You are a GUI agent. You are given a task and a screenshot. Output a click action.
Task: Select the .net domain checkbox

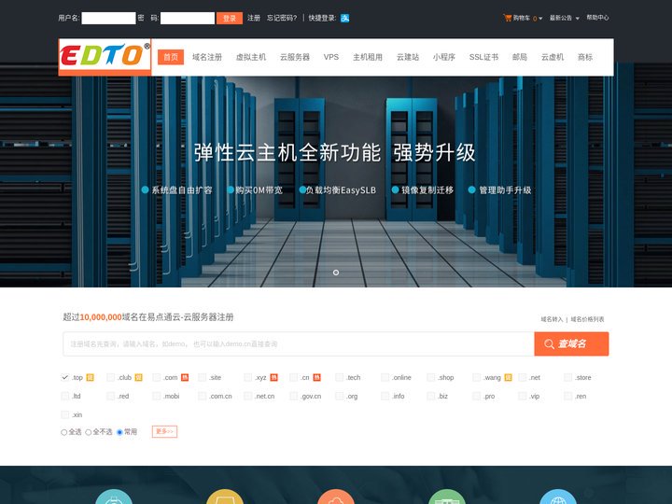[522, 378]
